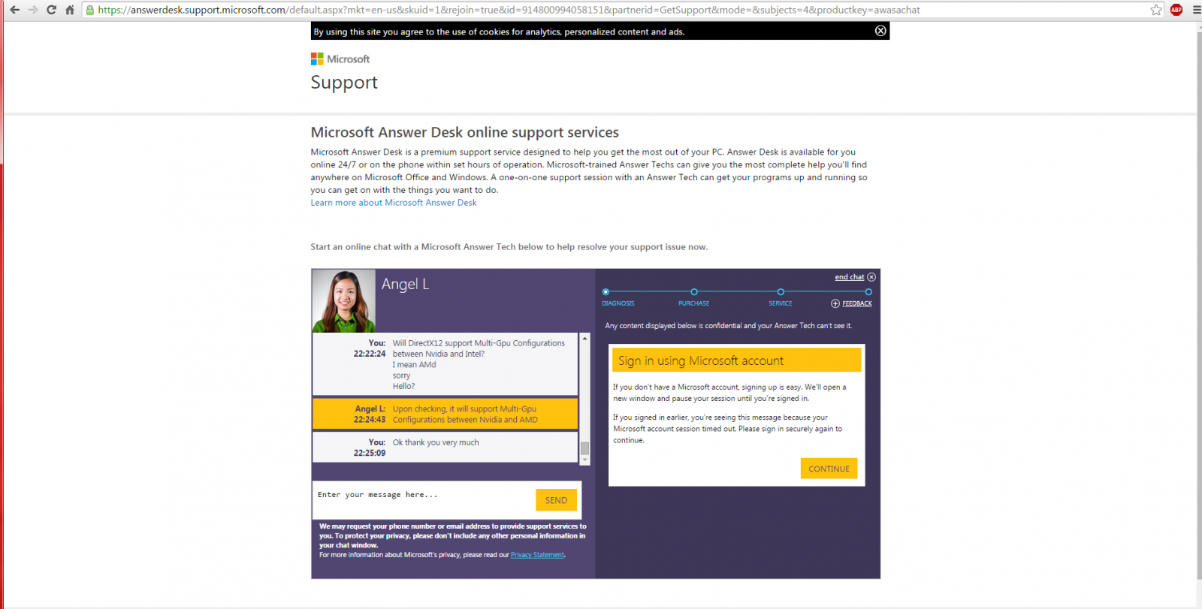Image resolution: width=1202 pixels, height=609 pixels.
Task: Click the Microsoft logo
Action: [x=340, y=59]
